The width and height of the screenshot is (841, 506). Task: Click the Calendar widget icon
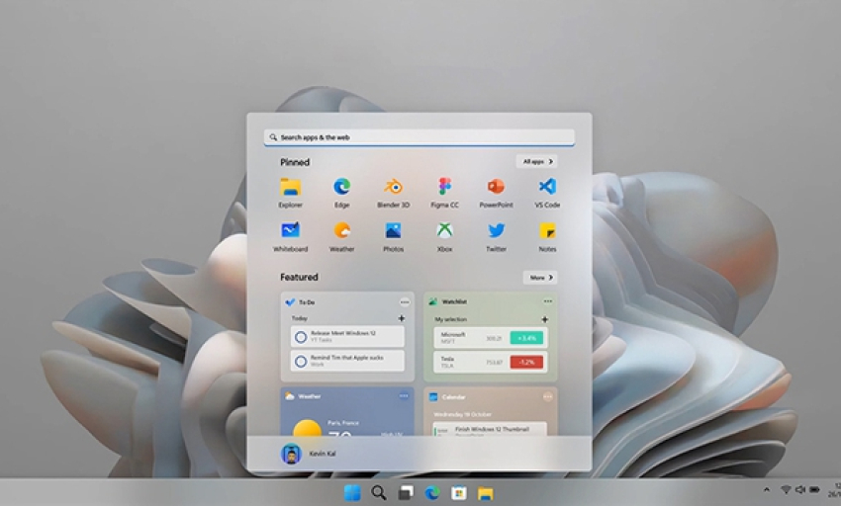[432, 397]
